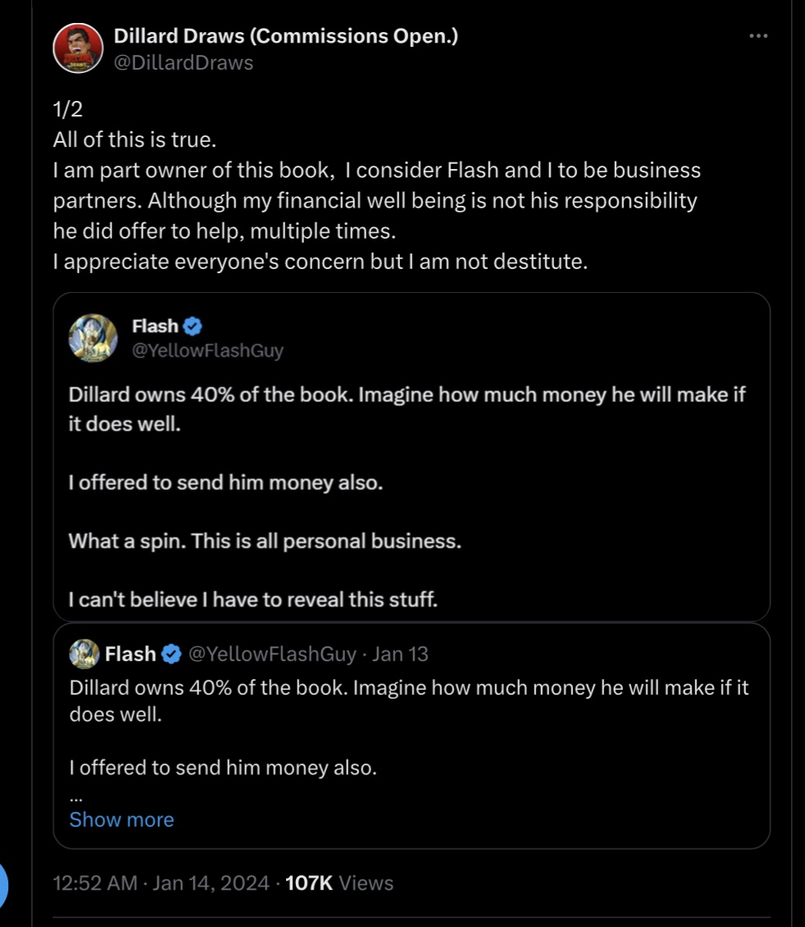Click the 107K Views count
The width and height of the screenshot is (805, 927).
point(339,883)
